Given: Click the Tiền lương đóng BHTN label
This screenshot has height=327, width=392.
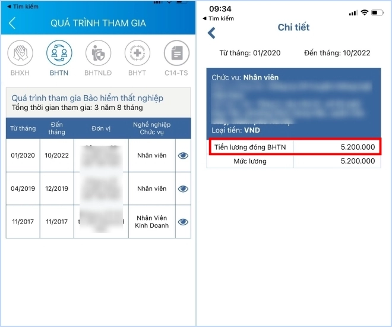Looking at the screenshot, I should pyautogui.click(x=250, y=147).
